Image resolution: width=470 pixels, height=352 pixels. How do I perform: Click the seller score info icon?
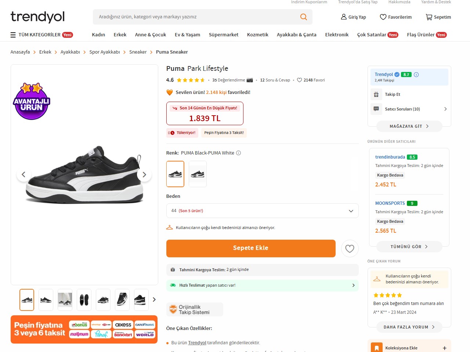click(x=416, y=75)
